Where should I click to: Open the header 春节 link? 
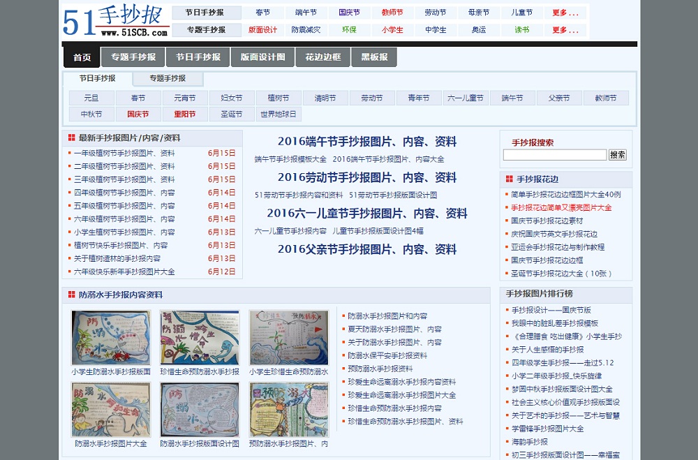pos(262,13)
